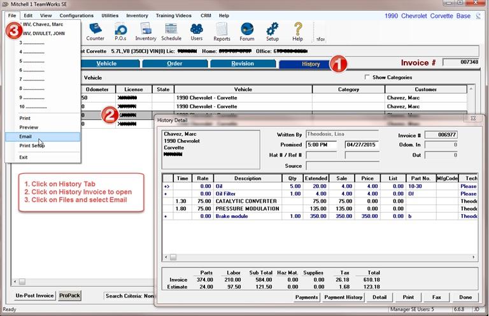Viewport: 489px width, 316px height.
Task: Click the ProPack button
Action: [x=69, y=296]
